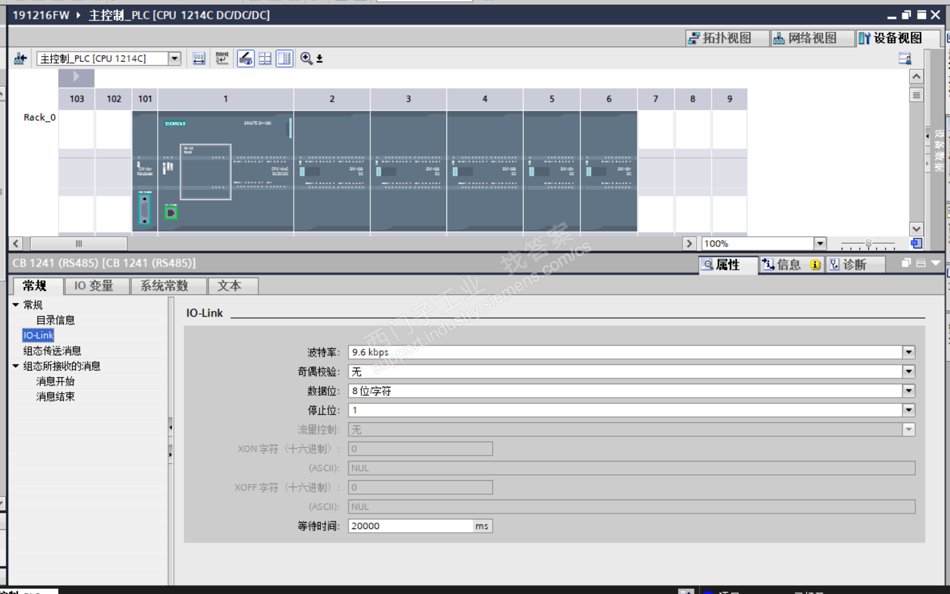Click the scroll-lock grip button under the up arrow
Viewport: 950px width, 594px height.
click(x=917, y=95)
